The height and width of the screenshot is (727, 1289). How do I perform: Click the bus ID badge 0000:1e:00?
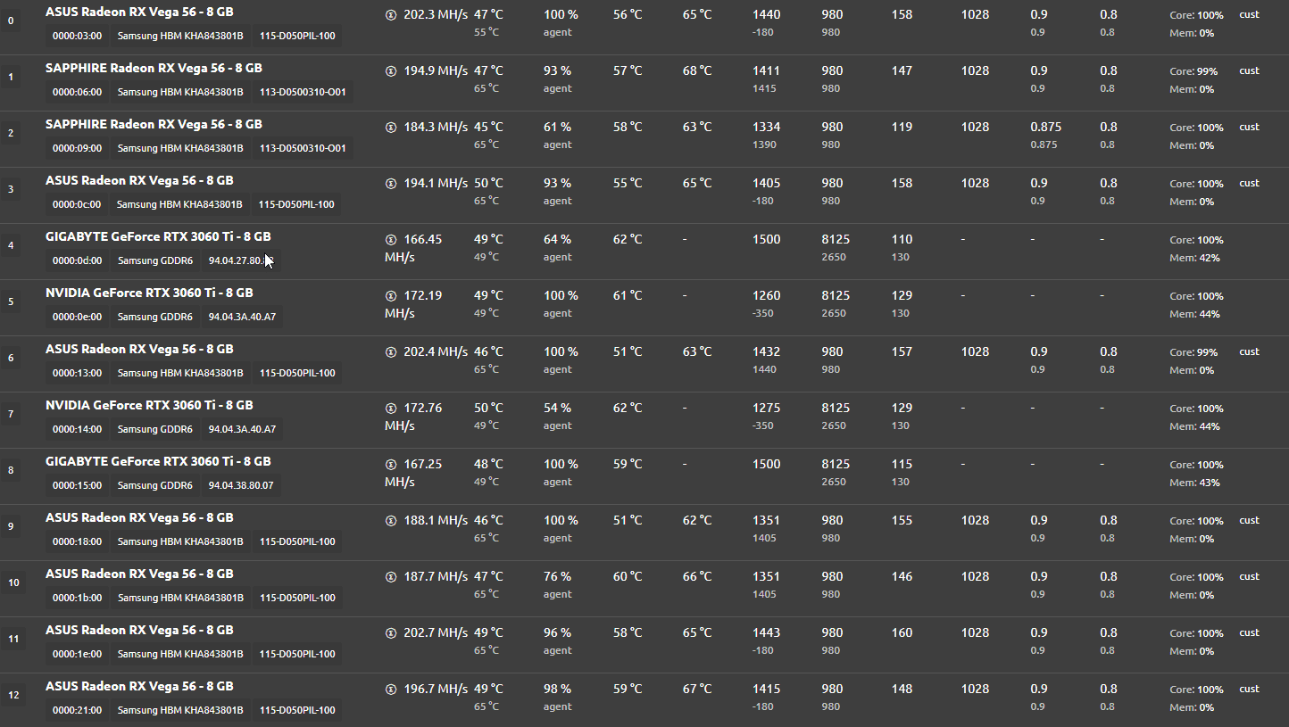pos(77,654)
